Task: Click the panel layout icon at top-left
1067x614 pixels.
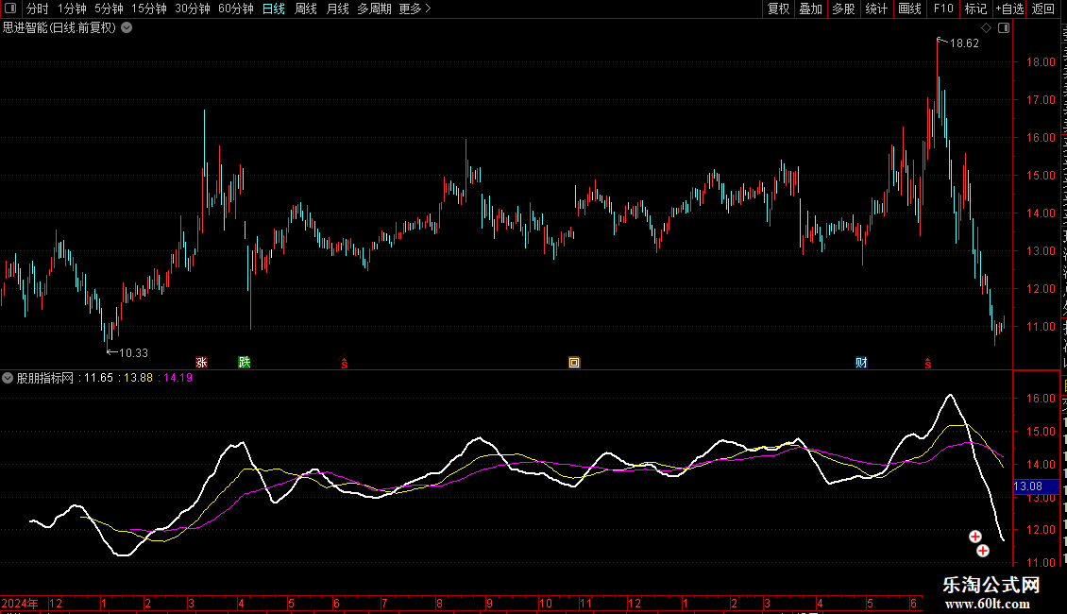Action: coord(10,9)
